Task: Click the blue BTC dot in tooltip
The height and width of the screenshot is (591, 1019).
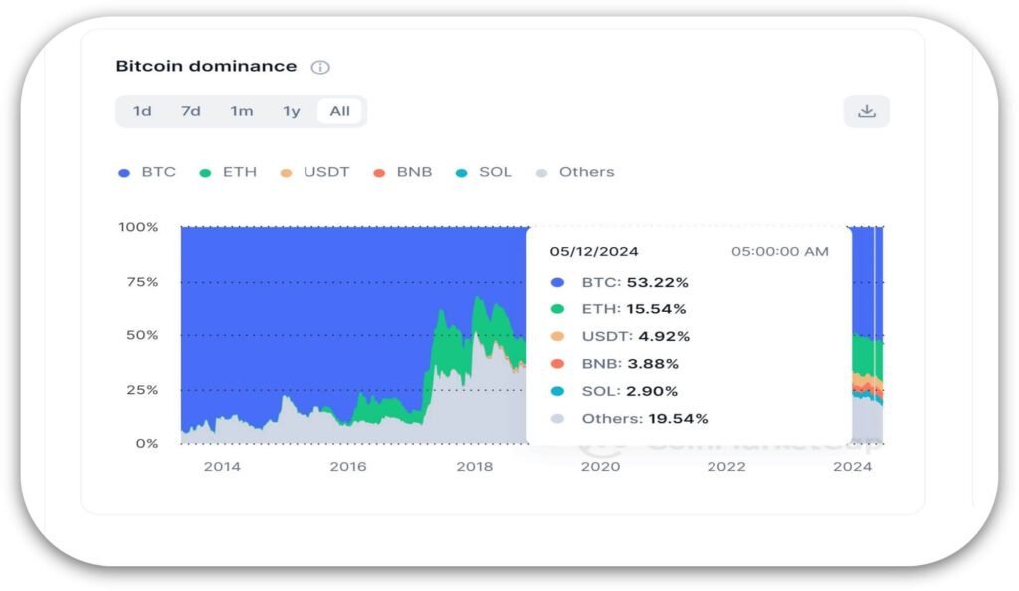Action: [x=557, y=282]
